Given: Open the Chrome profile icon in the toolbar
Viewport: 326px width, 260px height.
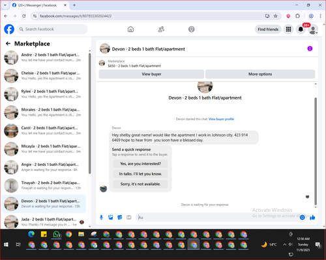Looking at the screenshot, I should tap(311, 16).
